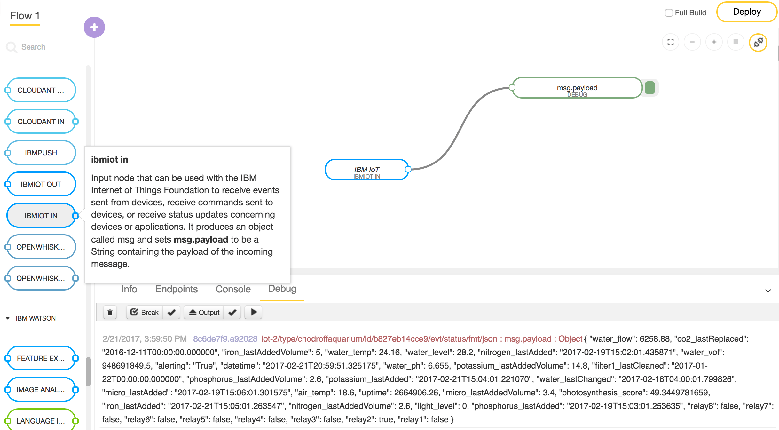Open the canvas list menu icon
The height and width of the screenshot is (430, 779).
click(736, 42)
